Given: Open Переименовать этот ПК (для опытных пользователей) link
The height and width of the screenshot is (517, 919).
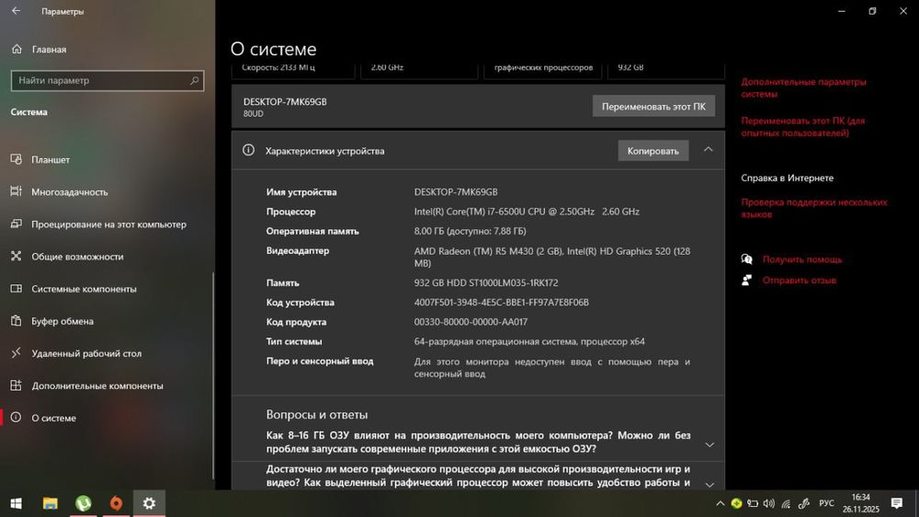Looking at the screenshot, I should coord(802,127).
